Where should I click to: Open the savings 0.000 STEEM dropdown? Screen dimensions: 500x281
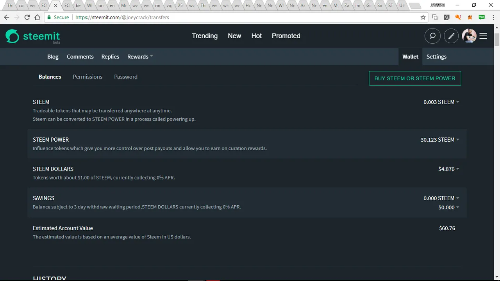441,198
